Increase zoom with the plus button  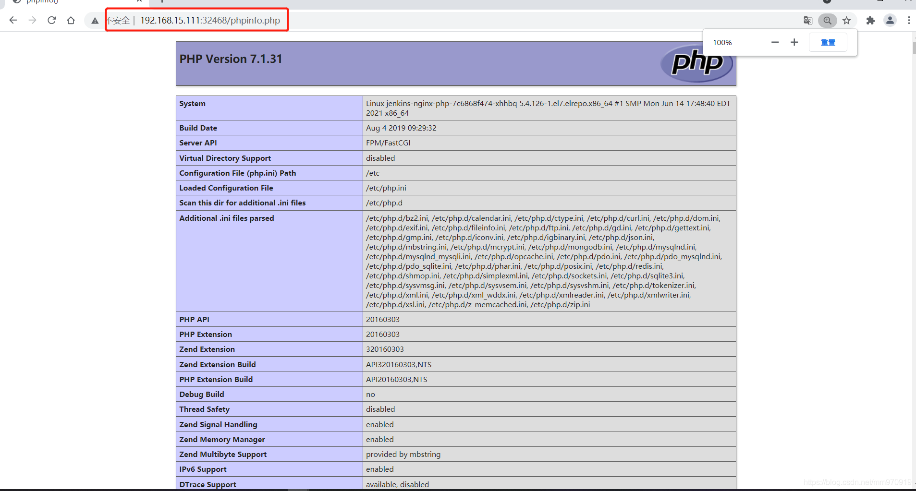tap(794, 42)
